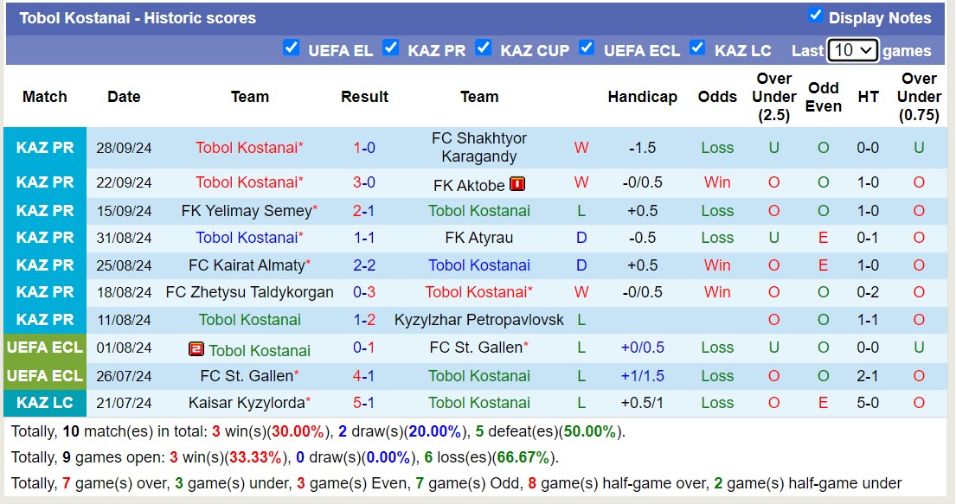Click the FK Atyrau team name

(x=478, y=238)
